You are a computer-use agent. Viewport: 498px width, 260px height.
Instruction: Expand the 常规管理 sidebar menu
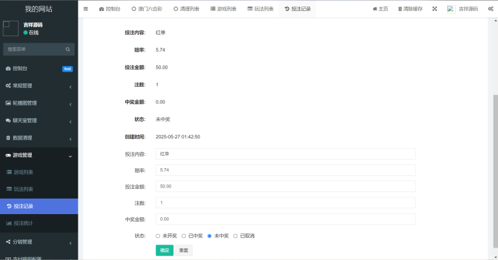(39, 85)
